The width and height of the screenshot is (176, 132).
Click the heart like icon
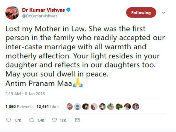(54, 120)
